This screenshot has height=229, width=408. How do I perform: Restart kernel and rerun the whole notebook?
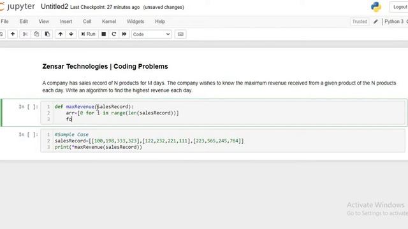(x=124, y=34)
